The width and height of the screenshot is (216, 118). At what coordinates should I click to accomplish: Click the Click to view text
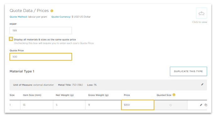(x=200, y=22)
